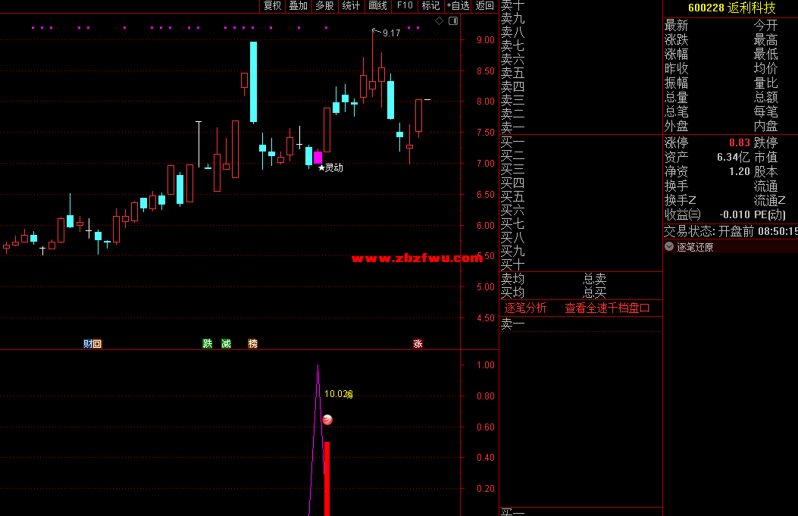The width and height of the screenshot is (798, 516).
Task: Click the 卖均 label
Action: tap(512, 279)
